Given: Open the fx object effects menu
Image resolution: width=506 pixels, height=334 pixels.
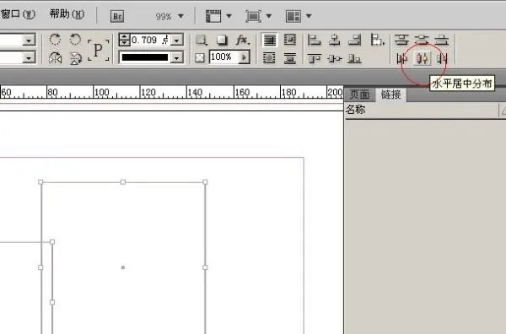Looking at the screenshot, I should (x=243, y=40).
